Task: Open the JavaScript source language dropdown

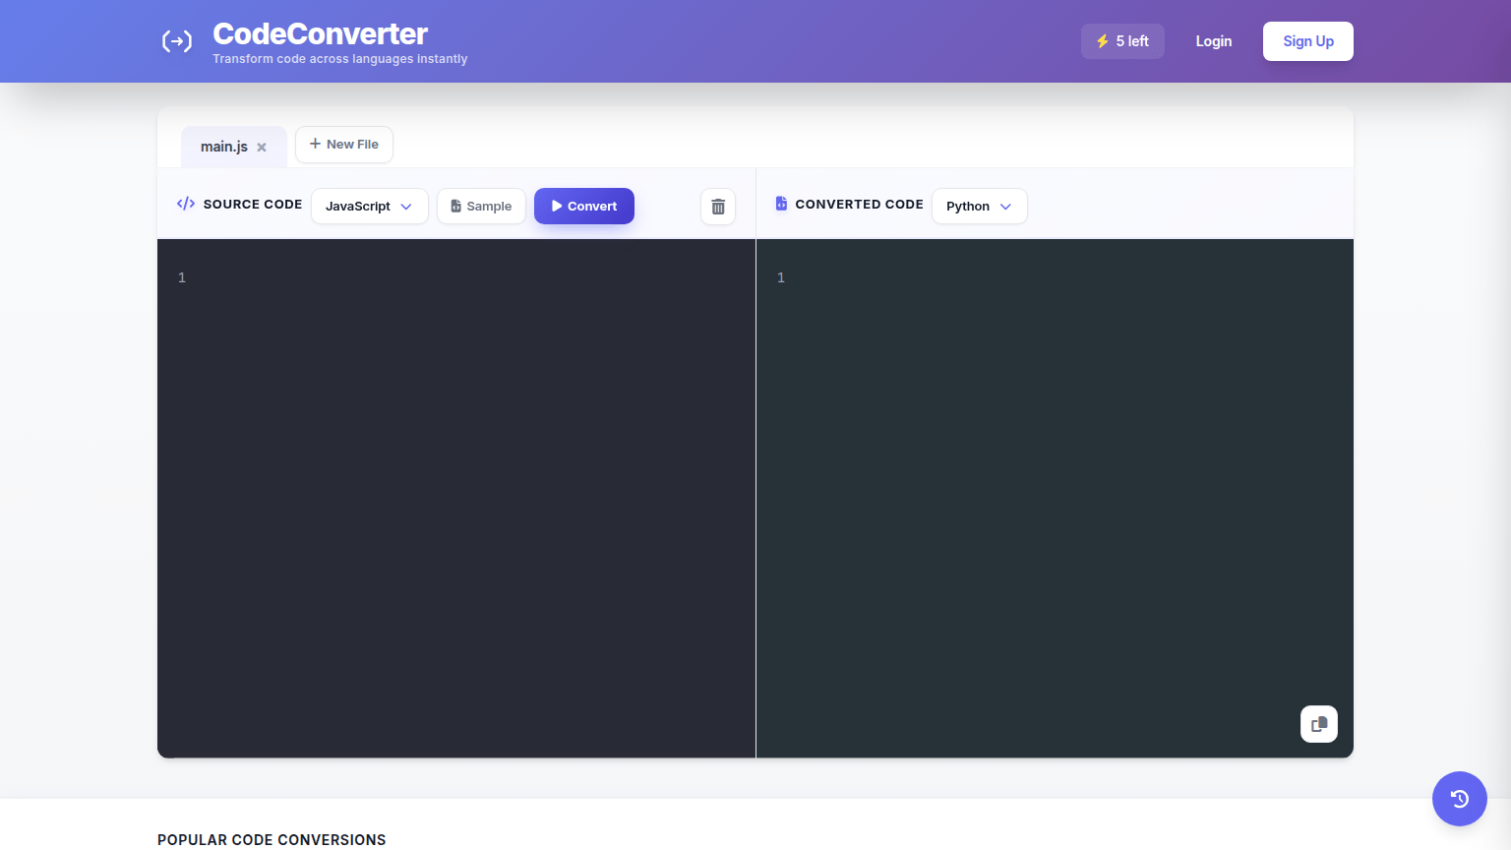Action: [x=370, y=207]
